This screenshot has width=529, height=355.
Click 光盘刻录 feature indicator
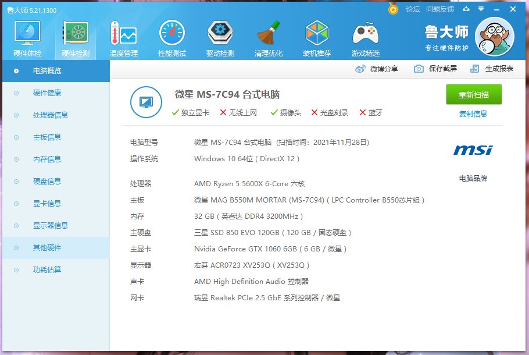(330, 112)
